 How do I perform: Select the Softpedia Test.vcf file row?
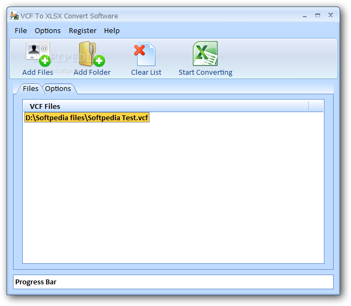[x=87, y=118]
